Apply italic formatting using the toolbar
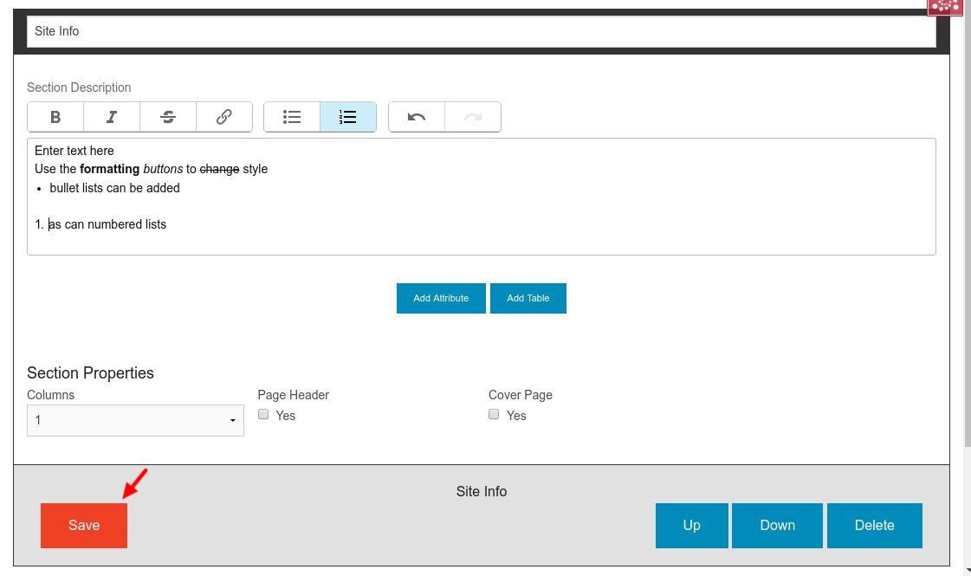This screenshot has height=576, width=971. 112,117
